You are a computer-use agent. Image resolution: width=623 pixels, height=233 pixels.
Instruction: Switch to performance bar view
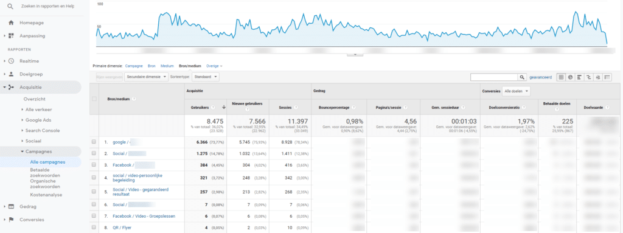[x=579, y=77]
